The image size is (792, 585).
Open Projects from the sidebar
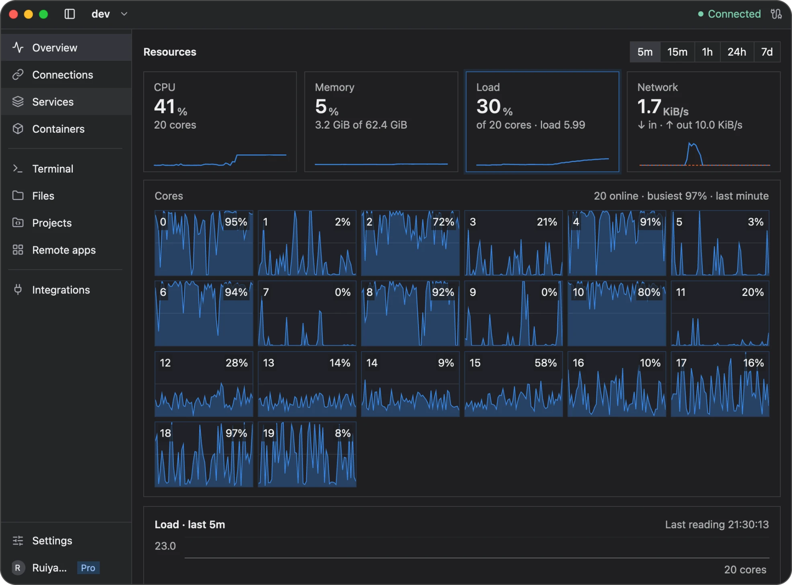coord(66,223)
